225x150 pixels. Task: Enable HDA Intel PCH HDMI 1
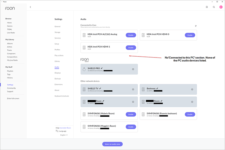[131, 48]
